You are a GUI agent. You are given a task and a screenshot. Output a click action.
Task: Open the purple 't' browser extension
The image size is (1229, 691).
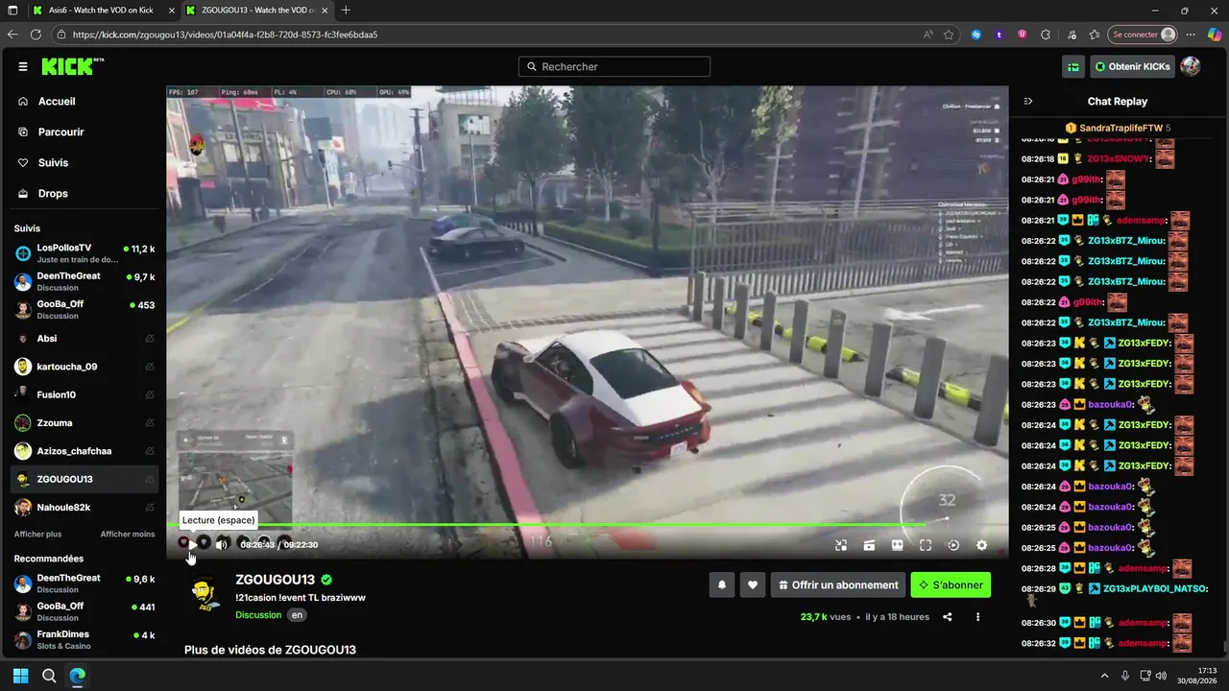[x=1000, y=35]
